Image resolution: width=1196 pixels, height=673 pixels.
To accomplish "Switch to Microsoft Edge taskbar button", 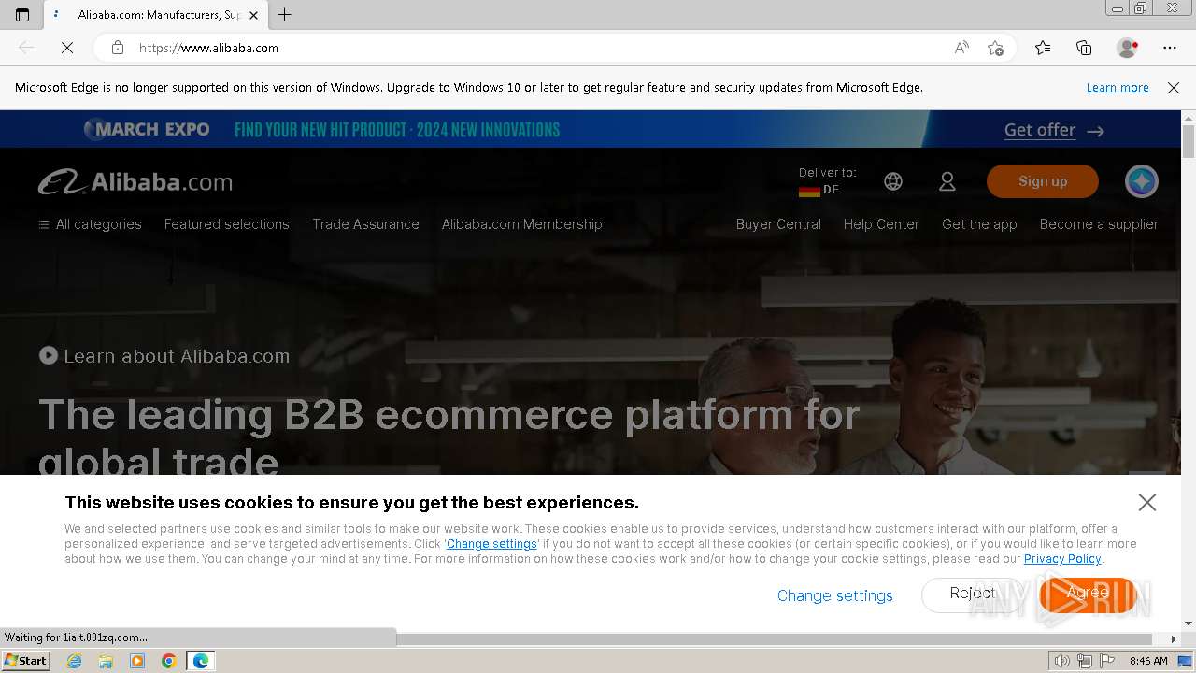I will (x=201, y=661).
